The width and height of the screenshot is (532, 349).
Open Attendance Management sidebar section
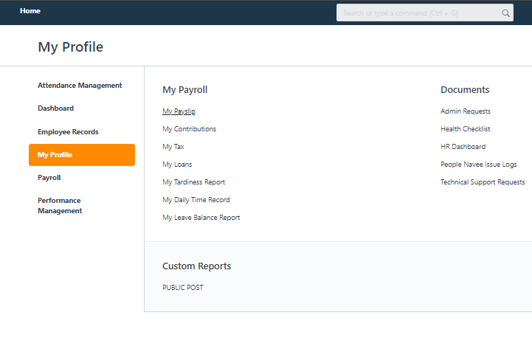point(80,86)
